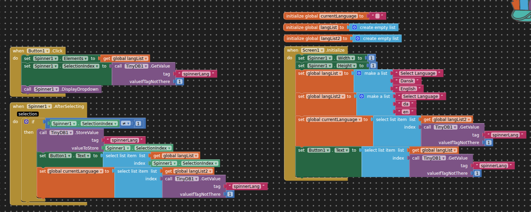Click the selection parameter in the AfterSelecting block
531x212 pixels.
tap(28, 114)
